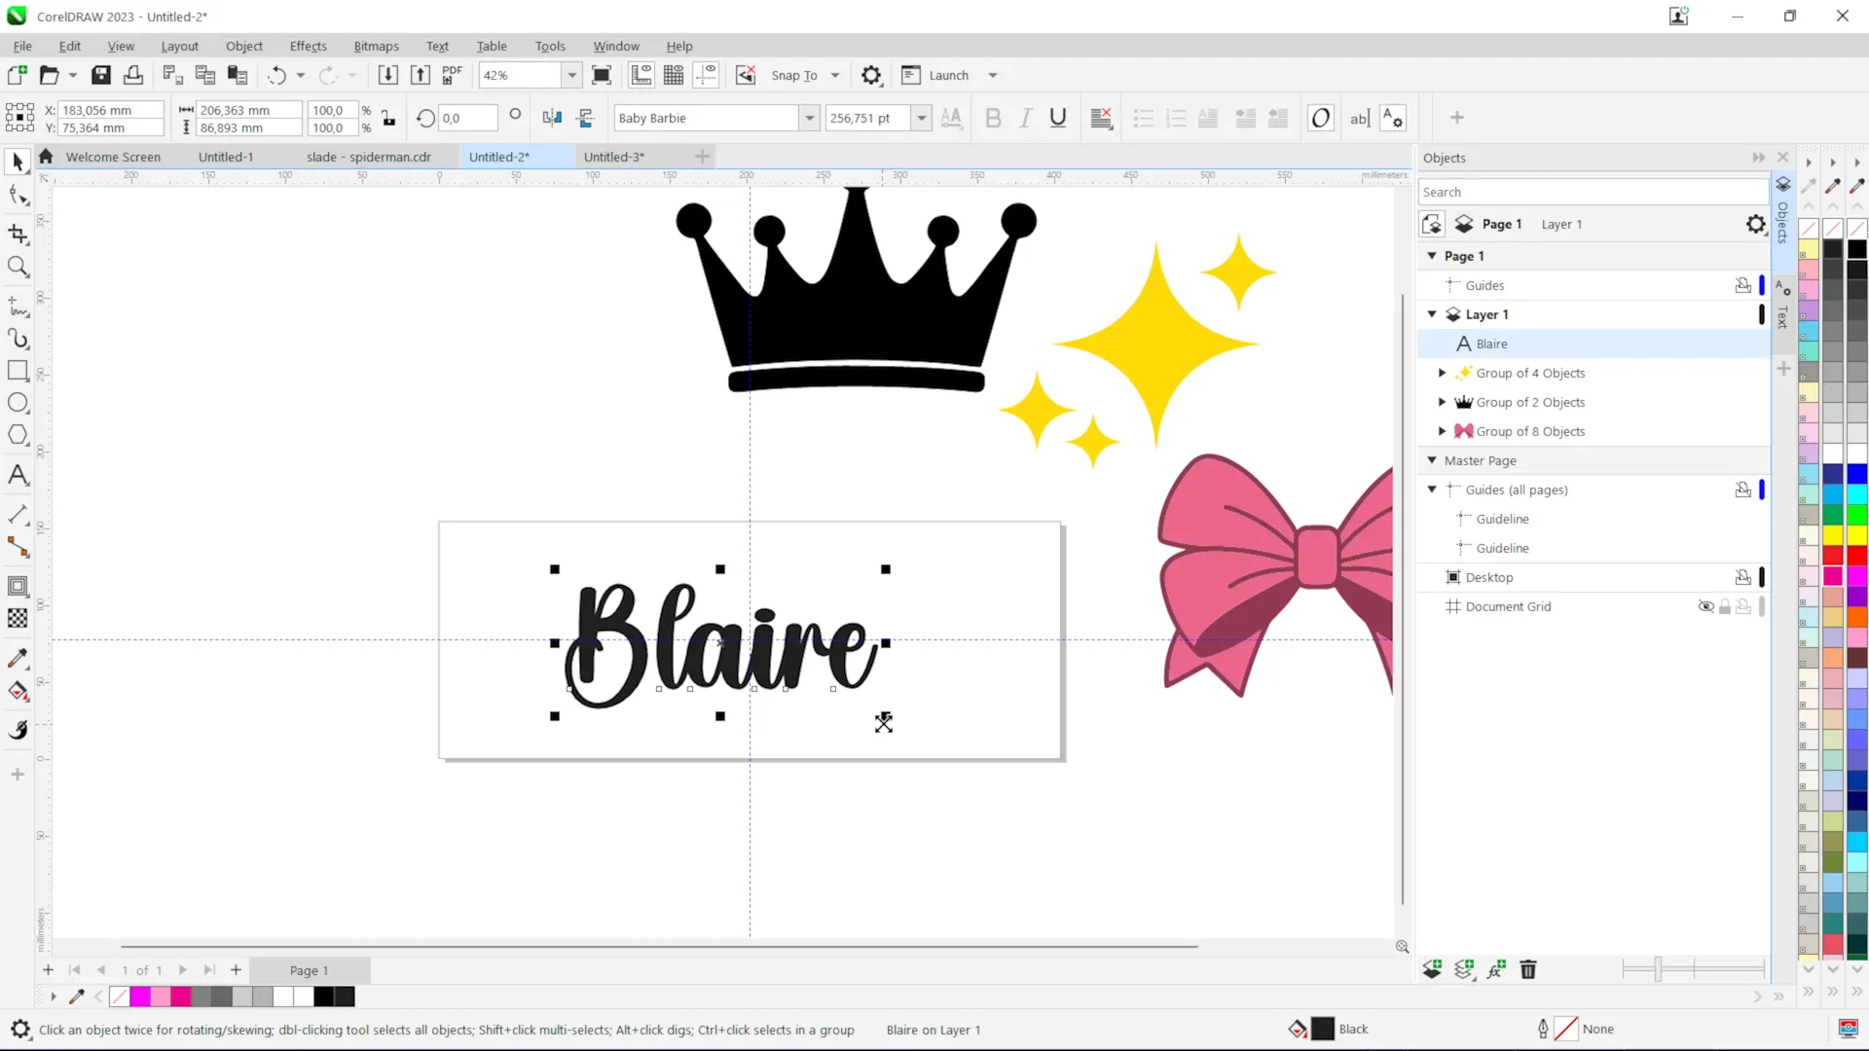Viewport: 1869px width, 1051px height.
Task: Expand Group of 8 Objects
Action: 1442,431
